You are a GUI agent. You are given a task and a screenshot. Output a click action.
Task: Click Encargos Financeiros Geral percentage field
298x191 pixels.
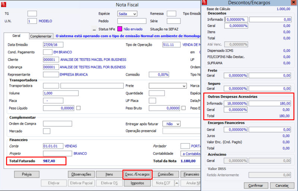click(236, 130)
